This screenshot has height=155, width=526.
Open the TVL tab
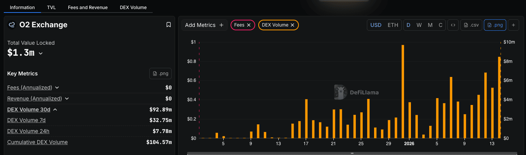pyautogui.click(x=51, y=7)
